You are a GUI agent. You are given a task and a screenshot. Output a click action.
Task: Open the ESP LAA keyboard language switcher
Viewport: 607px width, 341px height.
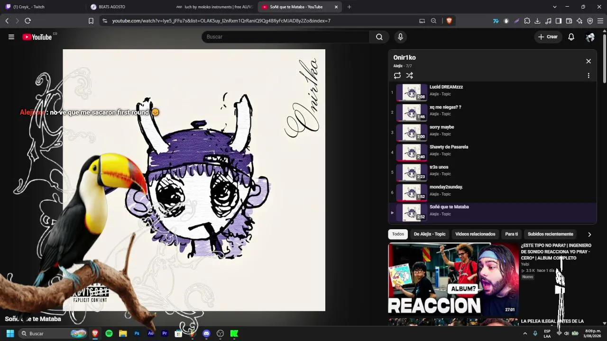pos(547,333)
